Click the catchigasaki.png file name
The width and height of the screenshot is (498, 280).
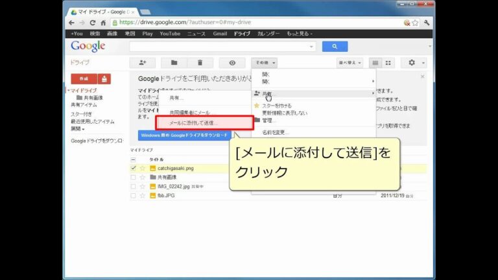point(176,169)
